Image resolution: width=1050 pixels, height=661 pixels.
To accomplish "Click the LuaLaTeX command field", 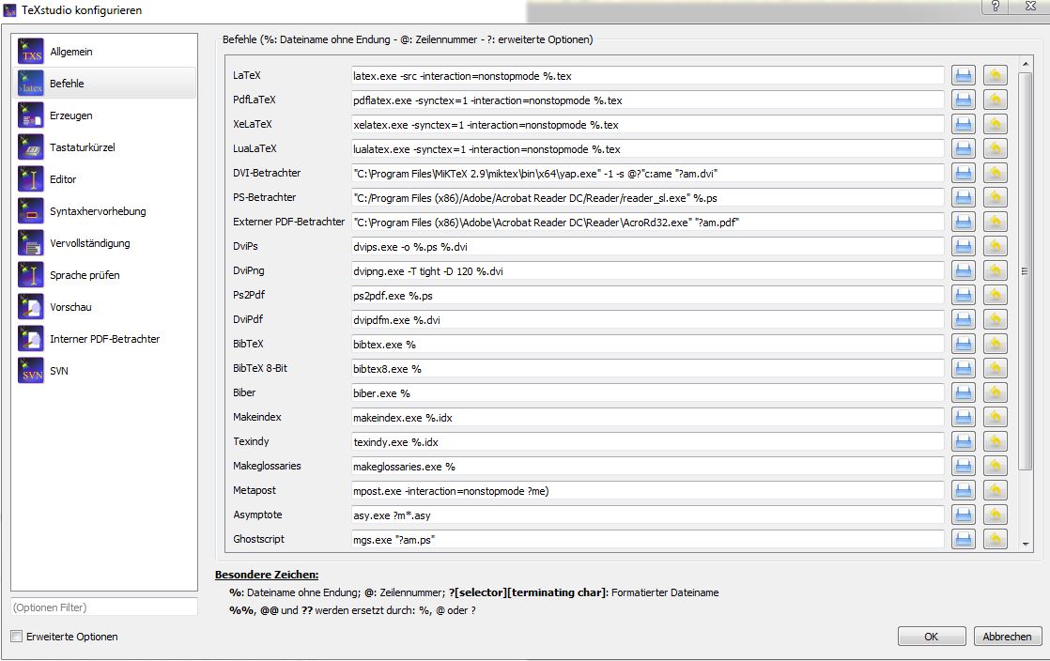I will 647,148.
